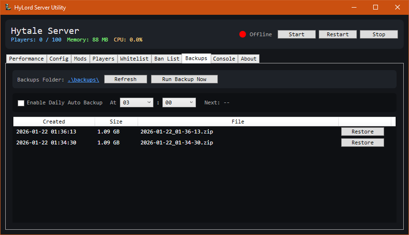Click created date 2026-01-22 01:36:13

(46, 132)
